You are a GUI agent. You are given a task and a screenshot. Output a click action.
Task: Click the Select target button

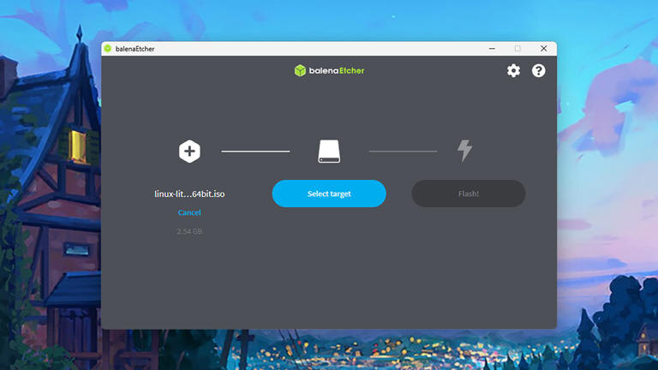(x=329, y=194)
